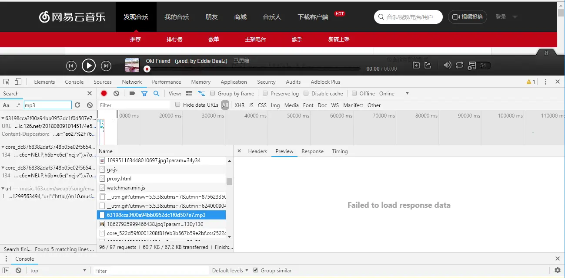Tick the Offline checkbox
565x278 pixels.
click(354, 93)
